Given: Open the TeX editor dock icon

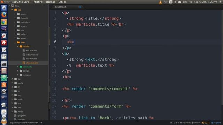Looking at the screenshot, I should [x=4, y=57].
